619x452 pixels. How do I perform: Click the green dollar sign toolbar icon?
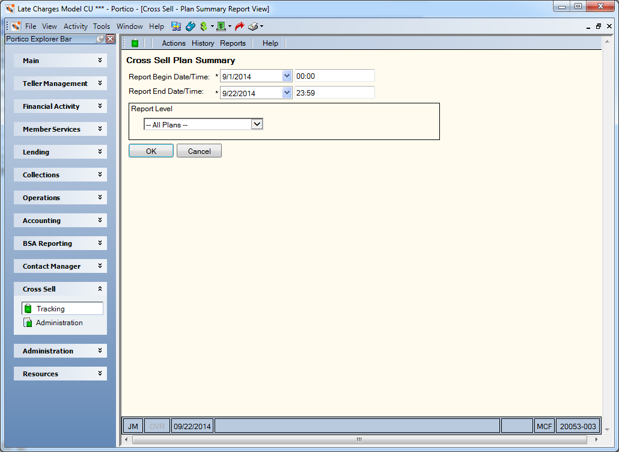point(203,26)
